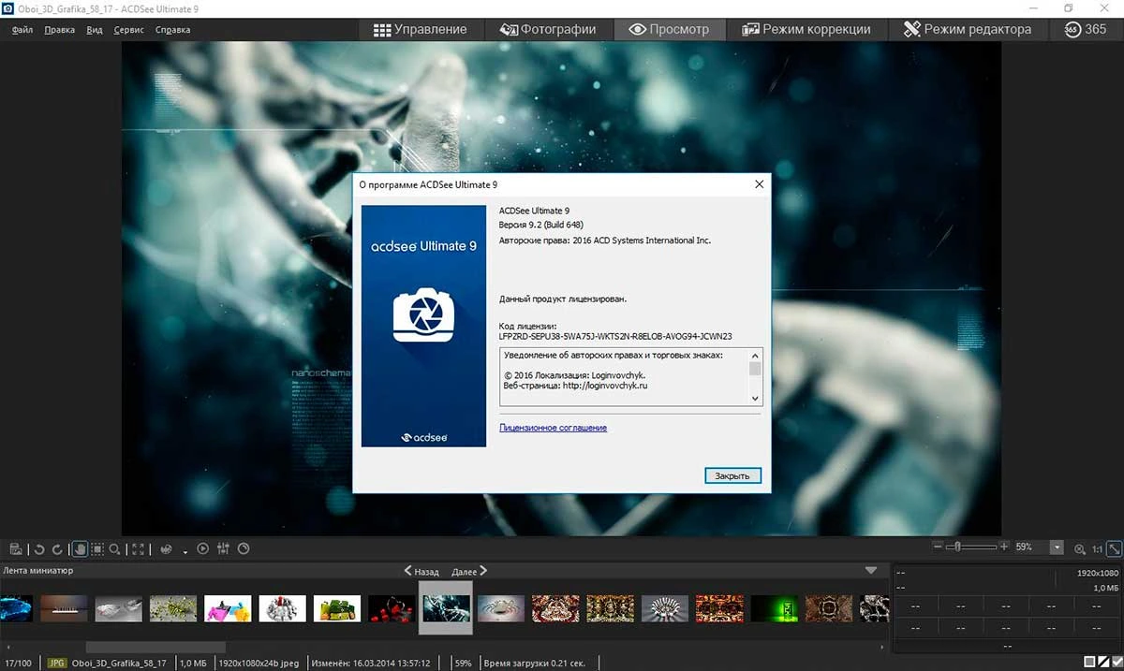Switch to Управление mode
Screen dimensions: 1124x671
click(x=420, y=29)
